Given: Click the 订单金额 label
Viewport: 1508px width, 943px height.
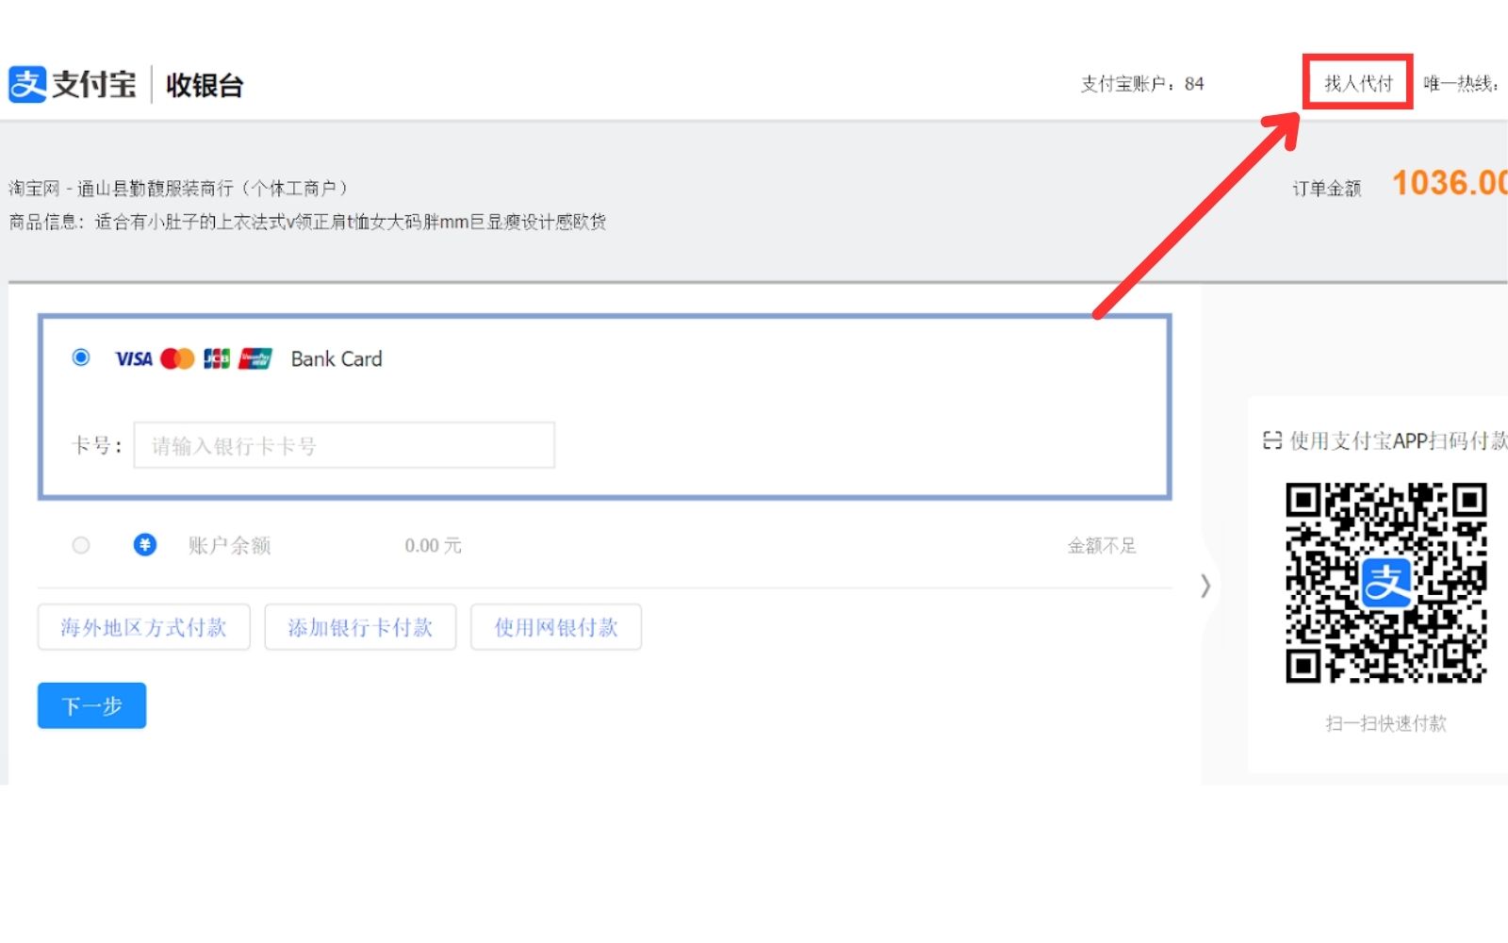Looking at the screenshot, I should point(1327,189).
